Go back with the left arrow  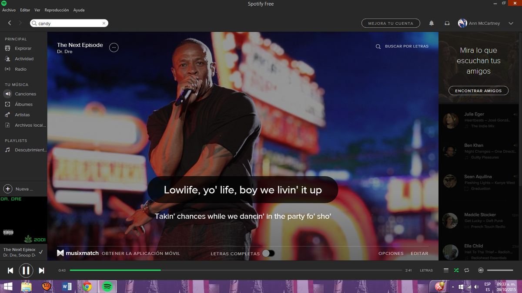[x=10, y=23]
